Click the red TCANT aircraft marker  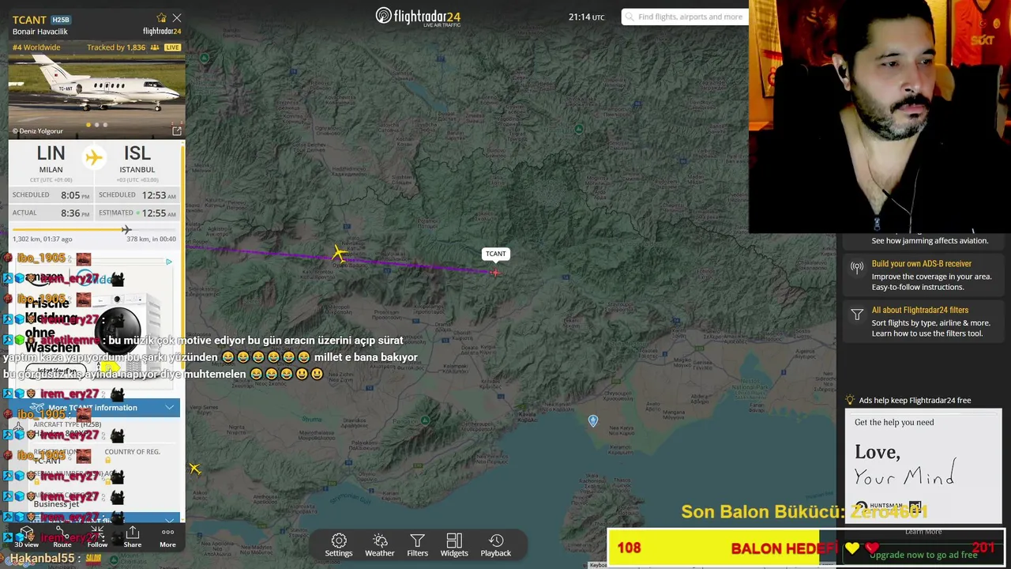tap(495, 273)
